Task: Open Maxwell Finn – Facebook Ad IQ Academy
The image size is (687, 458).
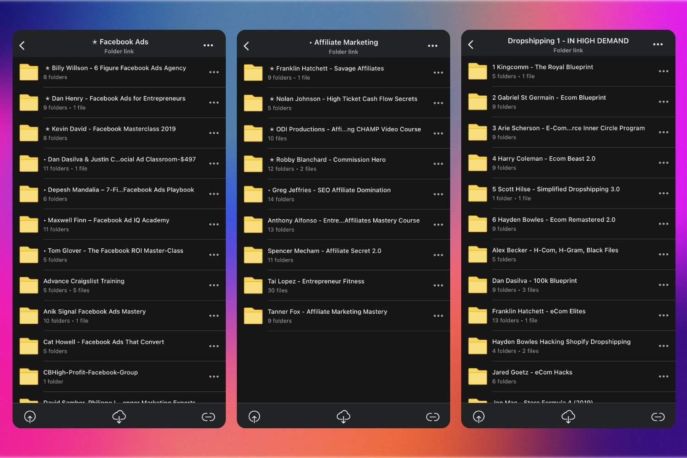Action: 119,224
